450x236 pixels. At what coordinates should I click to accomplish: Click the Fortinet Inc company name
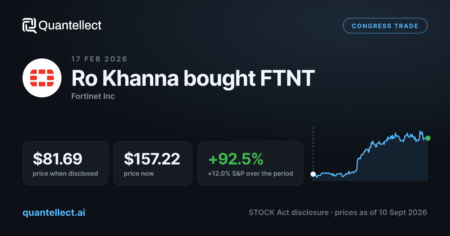click(93, 96)
